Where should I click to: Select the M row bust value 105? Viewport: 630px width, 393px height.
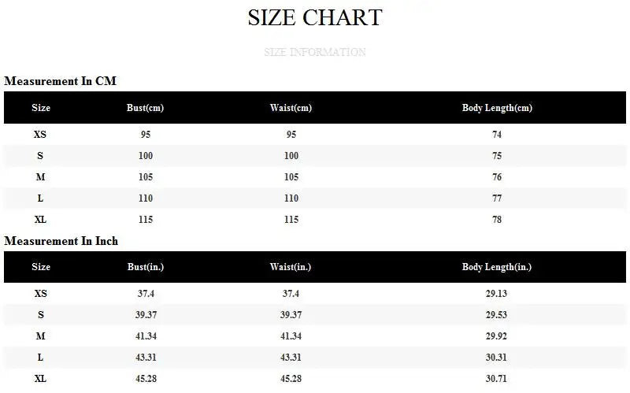[145, 177]
